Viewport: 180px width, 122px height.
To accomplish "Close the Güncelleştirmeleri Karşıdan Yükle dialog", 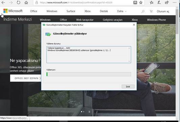I will (134, 25).
